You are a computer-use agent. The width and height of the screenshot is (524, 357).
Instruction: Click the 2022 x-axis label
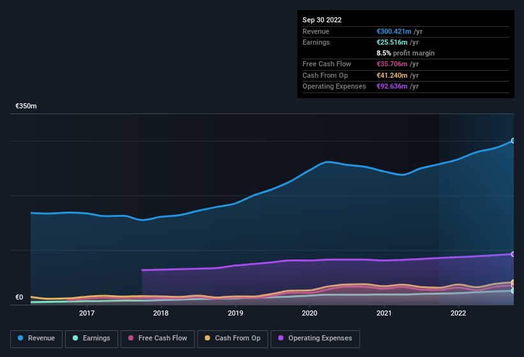pos(458,313)
